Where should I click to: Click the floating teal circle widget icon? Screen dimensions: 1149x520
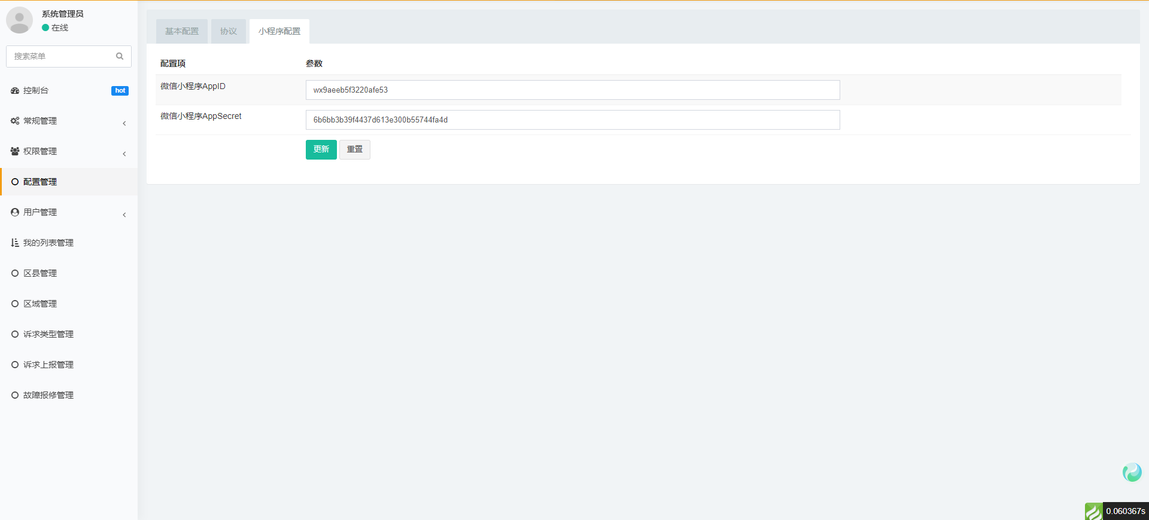(1132, 472)
